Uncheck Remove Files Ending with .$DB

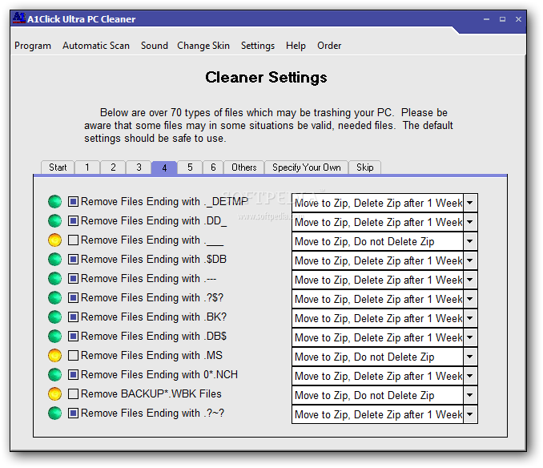(73, 259)
